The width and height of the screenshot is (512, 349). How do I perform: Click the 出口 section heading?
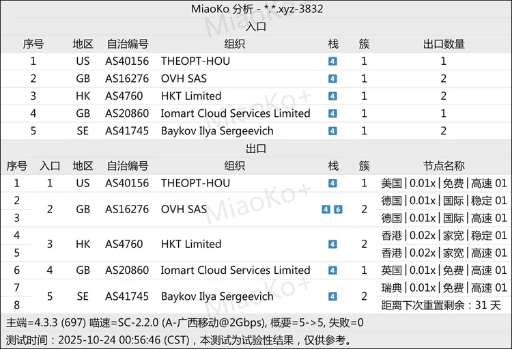click(x=256, y=149)
